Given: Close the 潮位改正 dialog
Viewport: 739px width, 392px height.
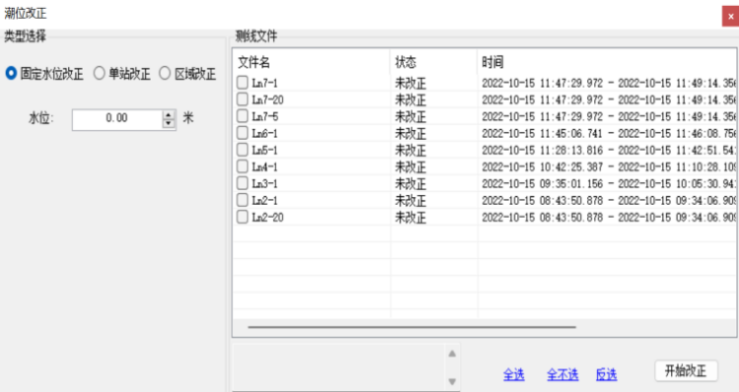Looking at the screenshot, I should click(x=730, y=17).
